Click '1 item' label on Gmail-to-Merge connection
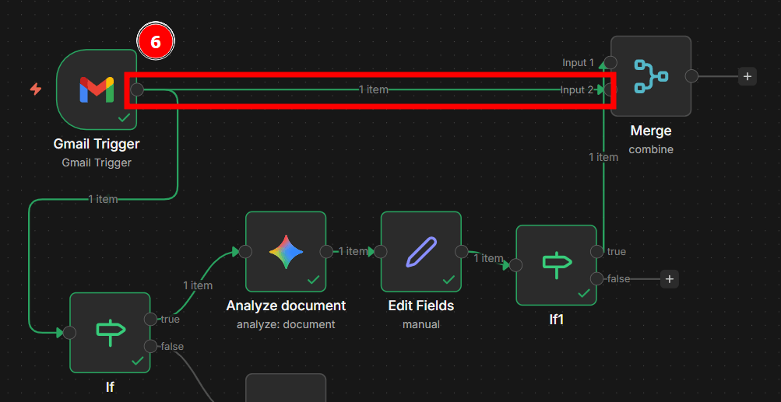Screen dimensions: 781x402 point(374,89)
